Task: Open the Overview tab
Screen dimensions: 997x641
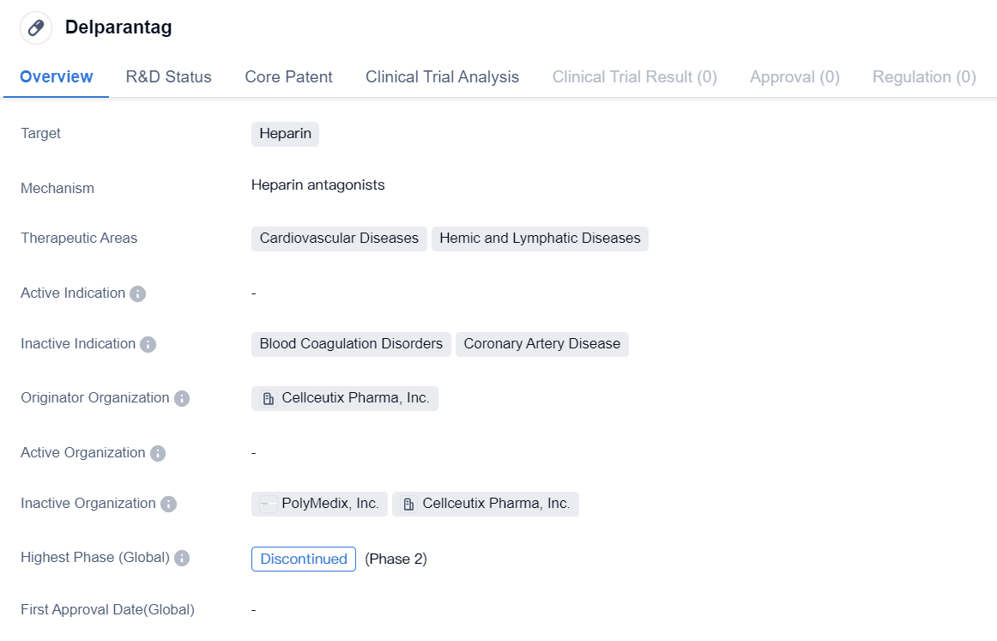Action: tap(56, 77)
